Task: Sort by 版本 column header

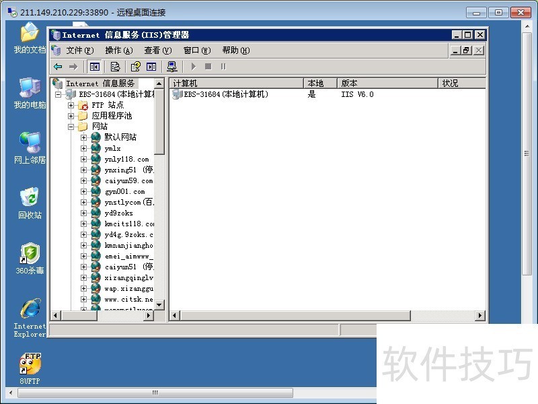Action: click(x=387, y=83)
